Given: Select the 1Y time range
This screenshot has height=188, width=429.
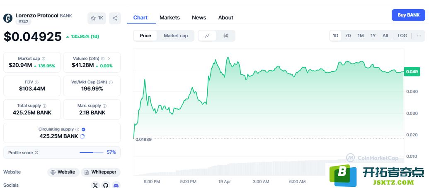Looking at the screenshot, I should pyautogui.click(x=373, y=36).
